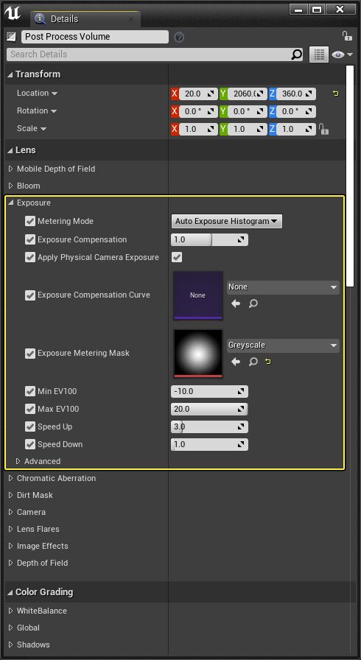Image resolution: width=361 pixels, height=660 pixels.
Task: Toggle Exposure Metering Mask override checkbox
Action: click(x=30, y=353)
